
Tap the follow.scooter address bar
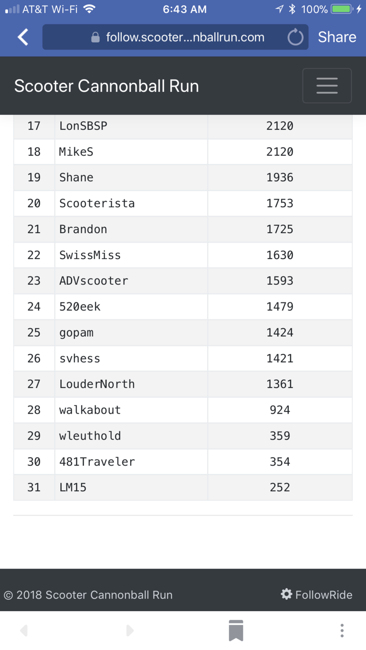[185, 37]
